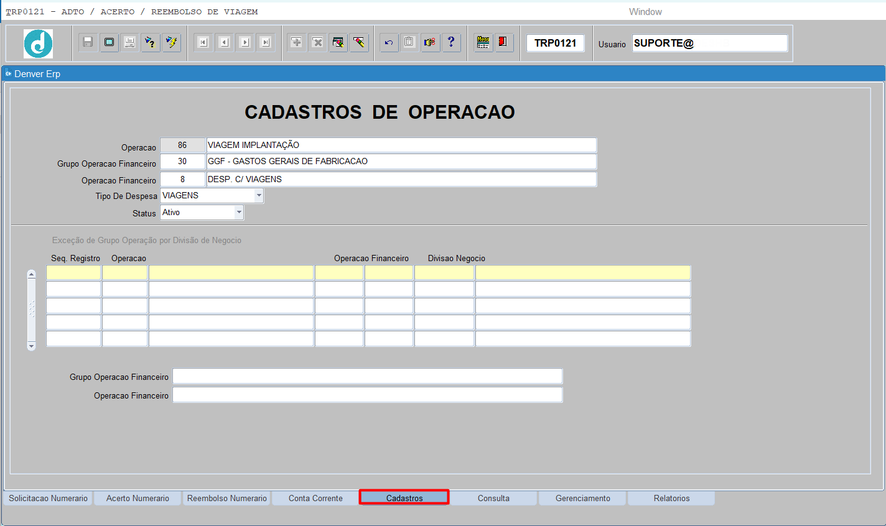Viewport: 886px width, 526px height.
Task: Click the red exit door icon
Action: pos(503,42)
